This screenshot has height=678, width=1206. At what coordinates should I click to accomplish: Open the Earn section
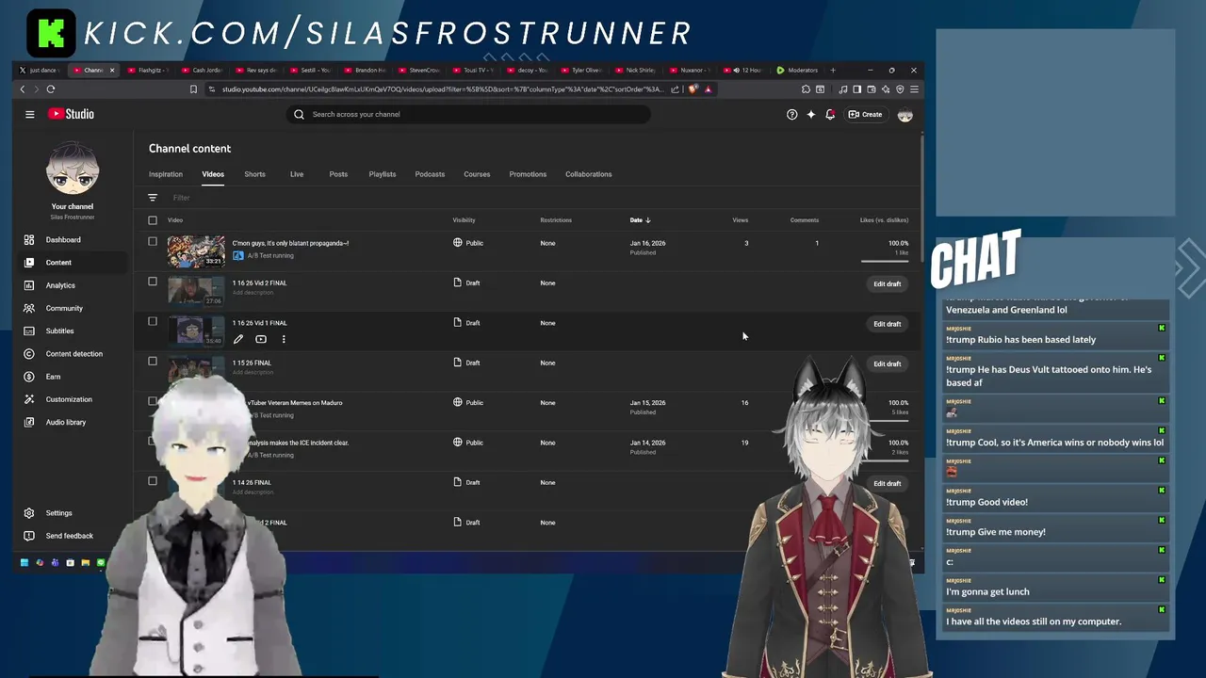[73, 377]
